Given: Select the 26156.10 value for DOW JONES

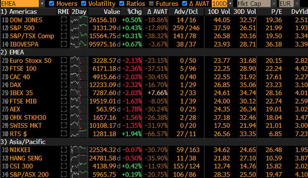Looking at the screenshot, I should click(x=103, y=20).
